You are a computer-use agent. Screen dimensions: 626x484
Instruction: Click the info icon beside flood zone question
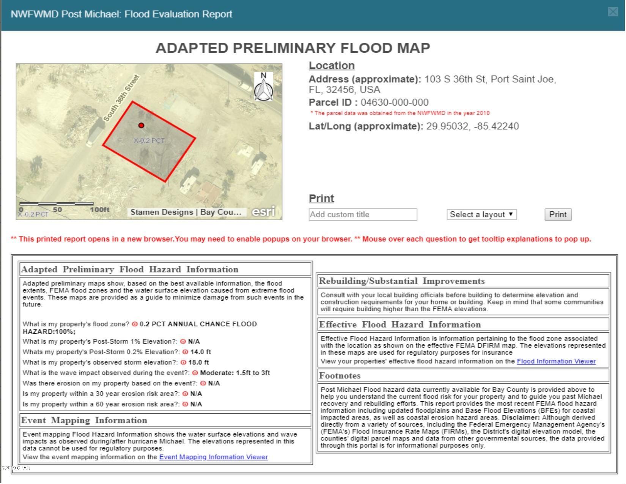(x=135, y=325)
